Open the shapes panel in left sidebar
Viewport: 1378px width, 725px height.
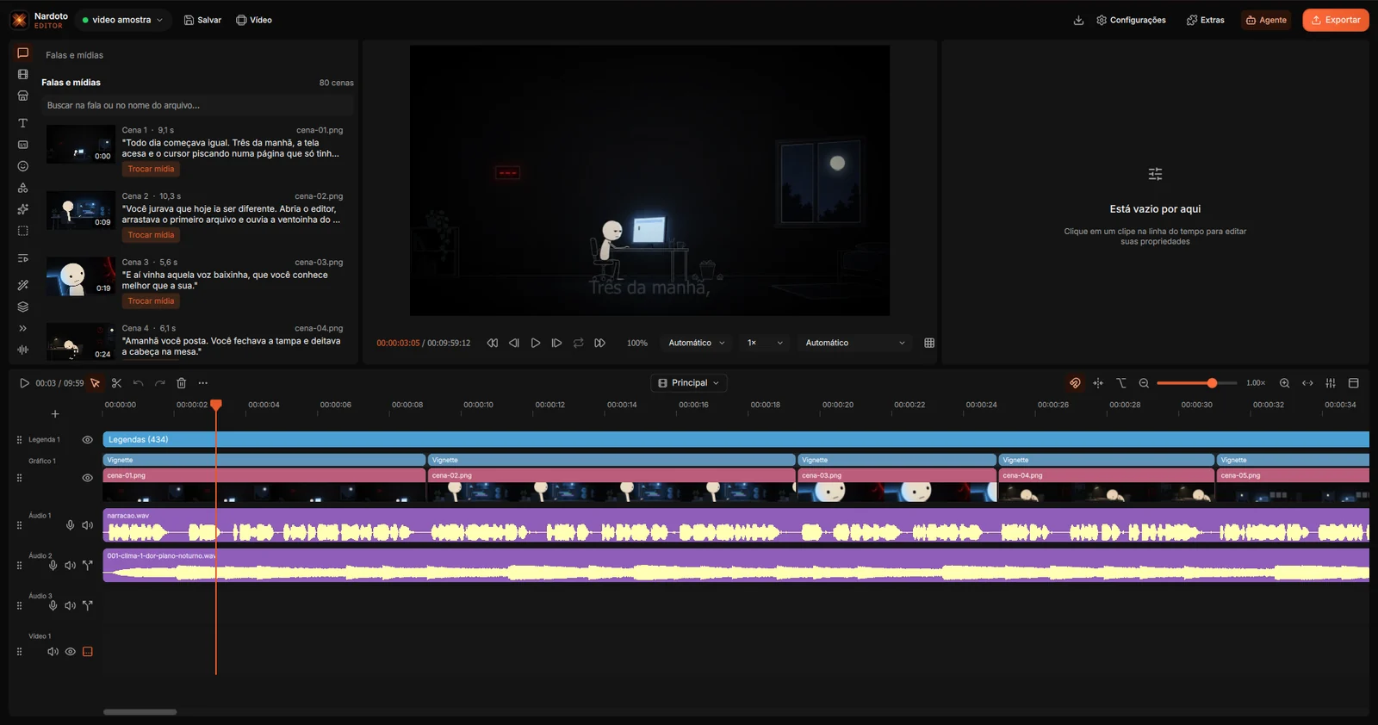pyautogui.click(x=23, y=188)
